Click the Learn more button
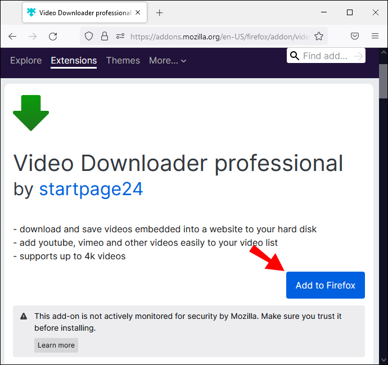The height and width of the screenshot is (365, 388). [56, 345]
